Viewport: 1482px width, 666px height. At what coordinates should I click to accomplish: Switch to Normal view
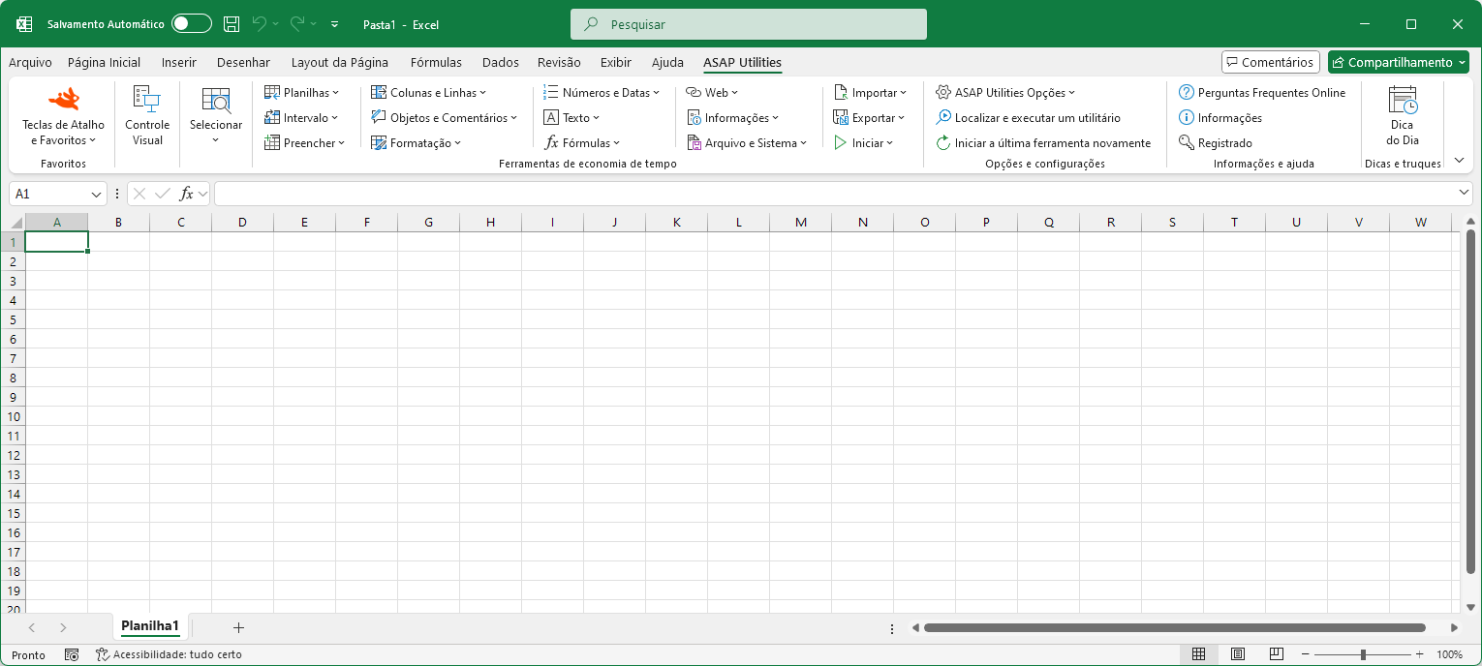tap(1199, 654)
